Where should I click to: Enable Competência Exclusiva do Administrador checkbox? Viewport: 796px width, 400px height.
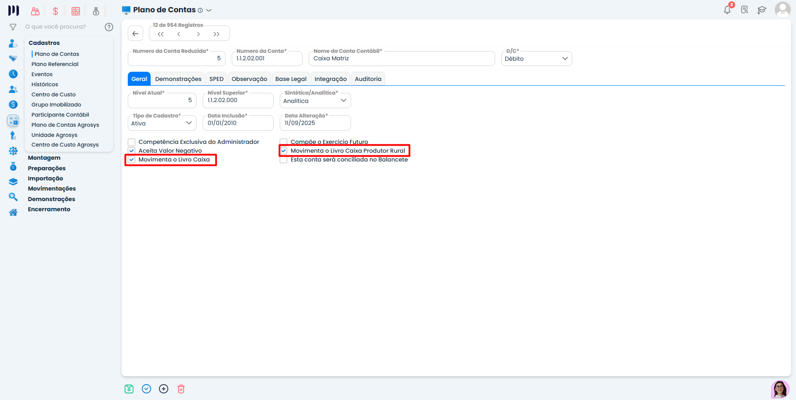pos(132,142)
